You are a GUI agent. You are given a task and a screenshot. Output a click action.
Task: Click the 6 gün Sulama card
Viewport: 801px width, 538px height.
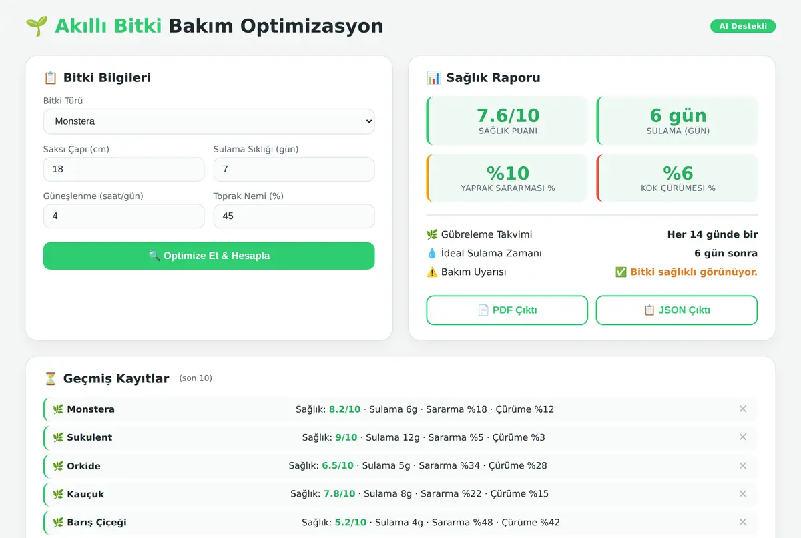pos(677,121)
